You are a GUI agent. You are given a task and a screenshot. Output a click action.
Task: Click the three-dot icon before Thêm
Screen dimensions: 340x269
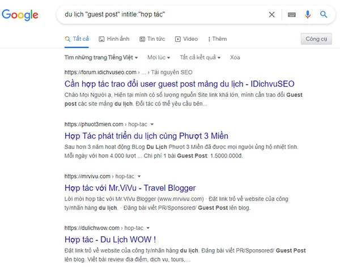pyautogui.click(x=209, y=39)
